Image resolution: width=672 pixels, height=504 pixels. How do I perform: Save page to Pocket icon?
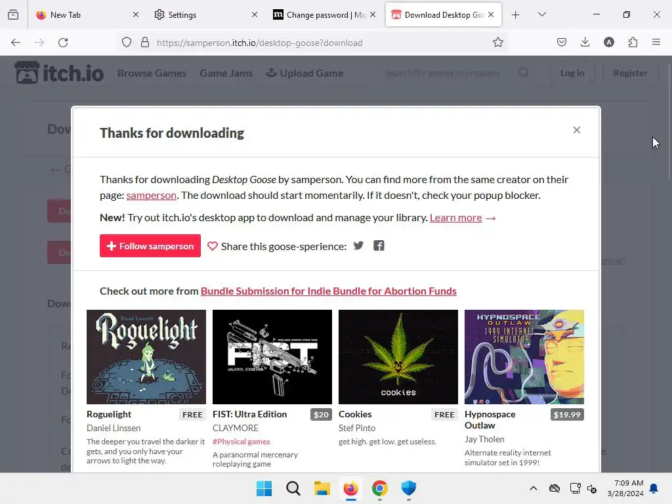pos(562,42)
